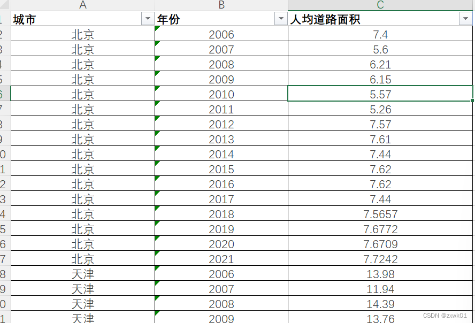Click the fill handle of cell 5.57
The image size is (475, 323).
[472, 101]
